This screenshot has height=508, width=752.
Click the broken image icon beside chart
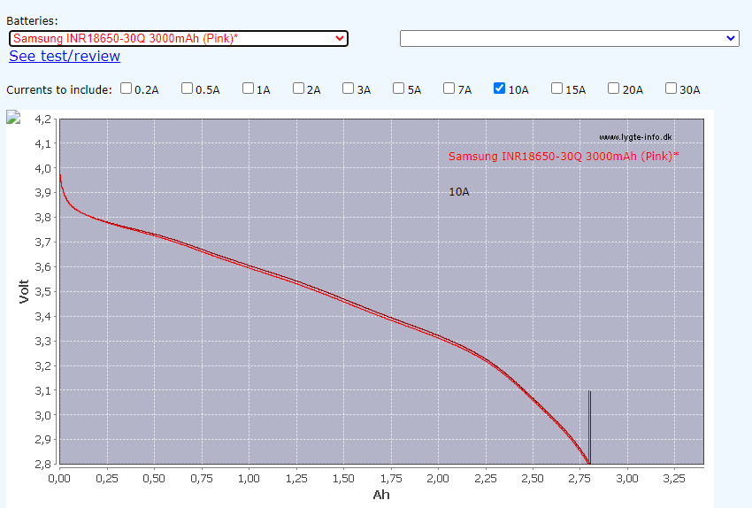pos(13,118)
